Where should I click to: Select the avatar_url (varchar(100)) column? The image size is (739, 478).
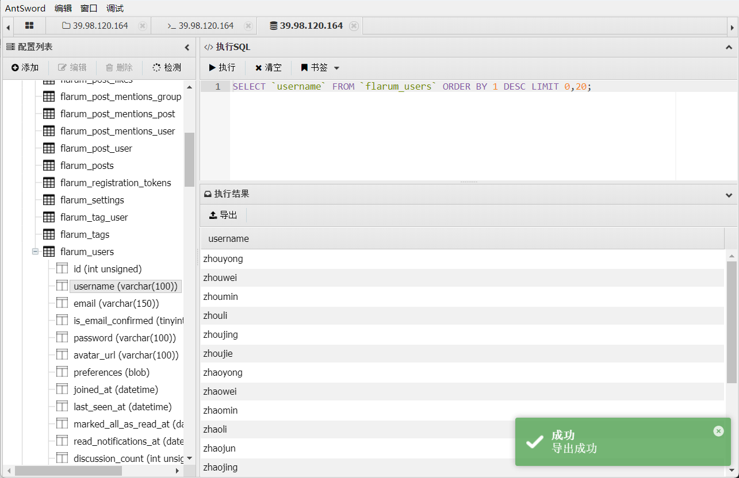(126, 355)
